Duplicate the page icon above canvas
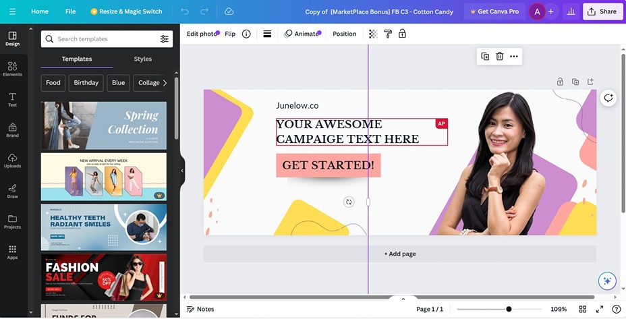This screenshot has height=319, width=626. pyautogui.click(x=575, y=82)
